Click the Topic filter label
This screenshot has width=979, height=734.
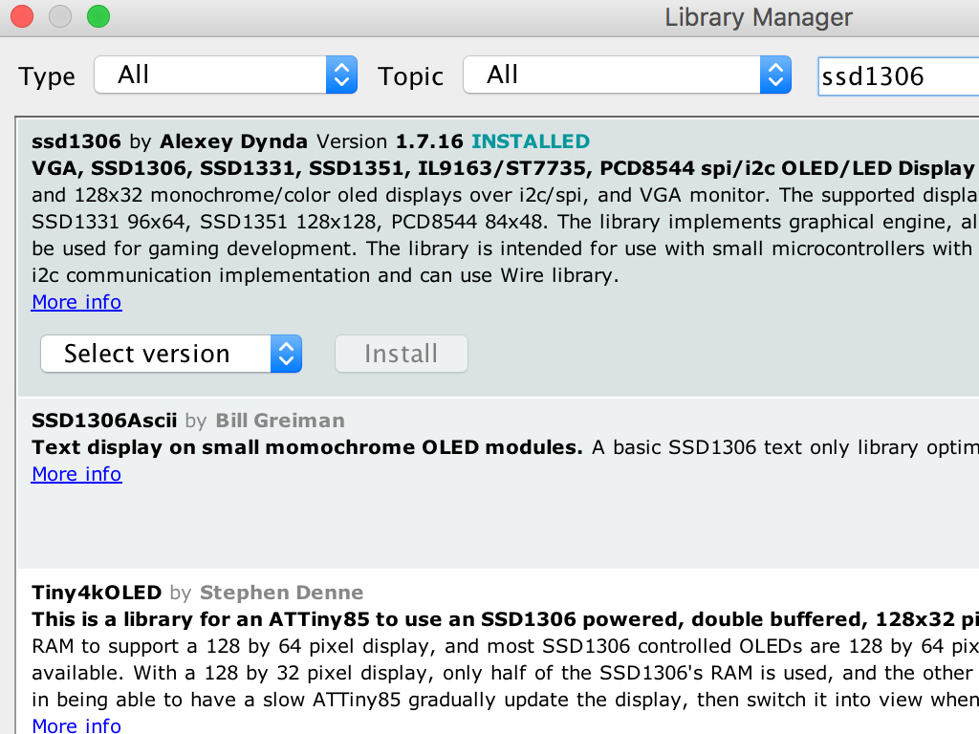coord(410,76)
